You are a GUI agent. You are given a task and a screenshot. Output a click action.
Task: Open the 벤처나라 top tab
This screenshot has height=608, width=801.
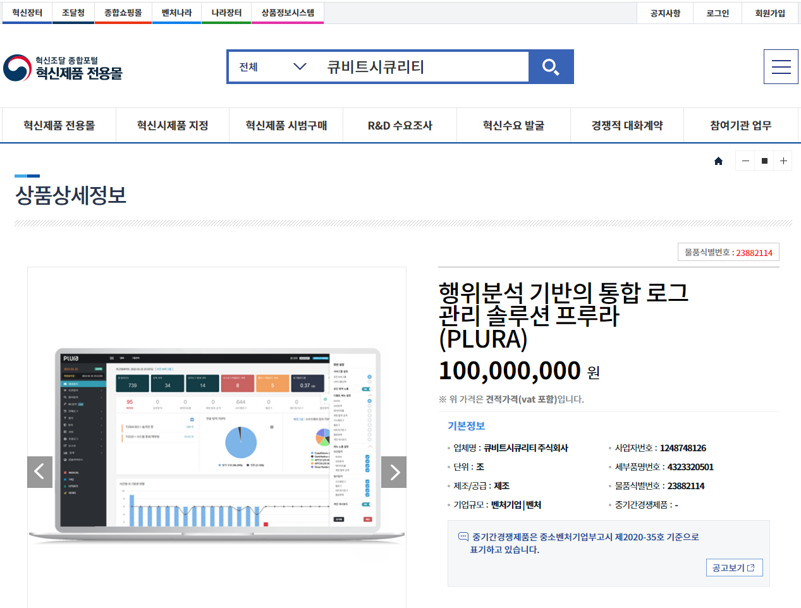[x=176, y=13]
